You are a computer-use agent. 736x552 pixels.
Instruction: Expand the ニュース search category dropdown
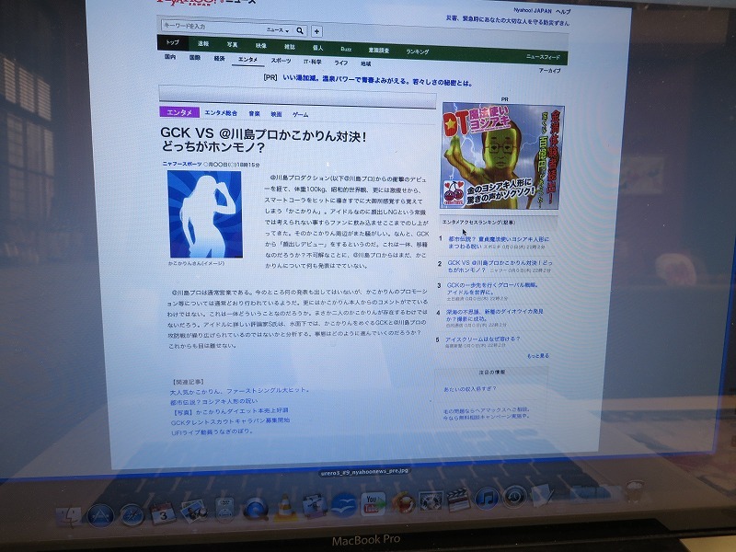tap(276, 29)
